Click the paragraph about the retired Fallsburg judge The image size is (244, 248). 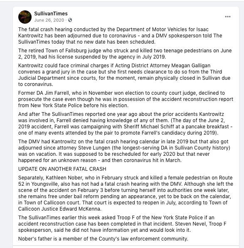125,54
